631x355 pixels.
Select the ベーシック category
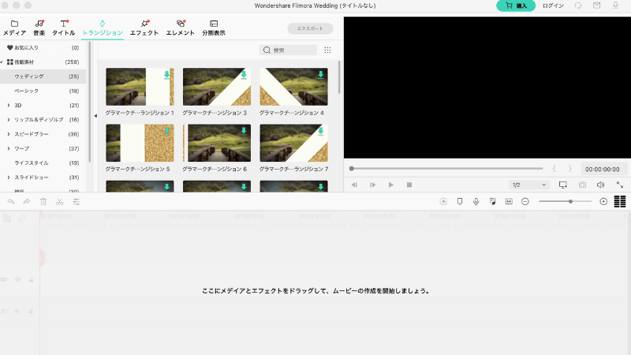(43, 91)
